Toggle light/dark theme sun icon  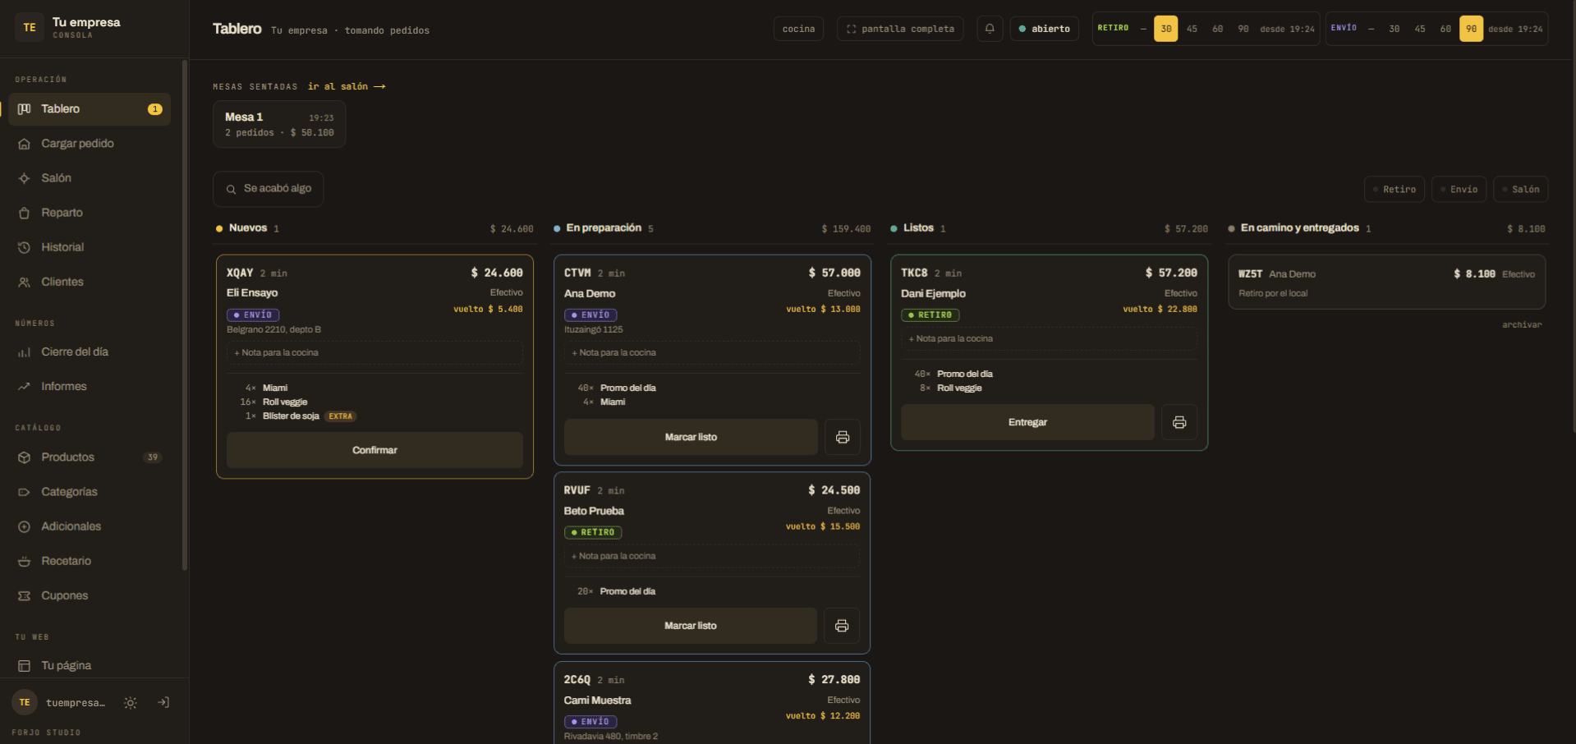pos(131,703)
